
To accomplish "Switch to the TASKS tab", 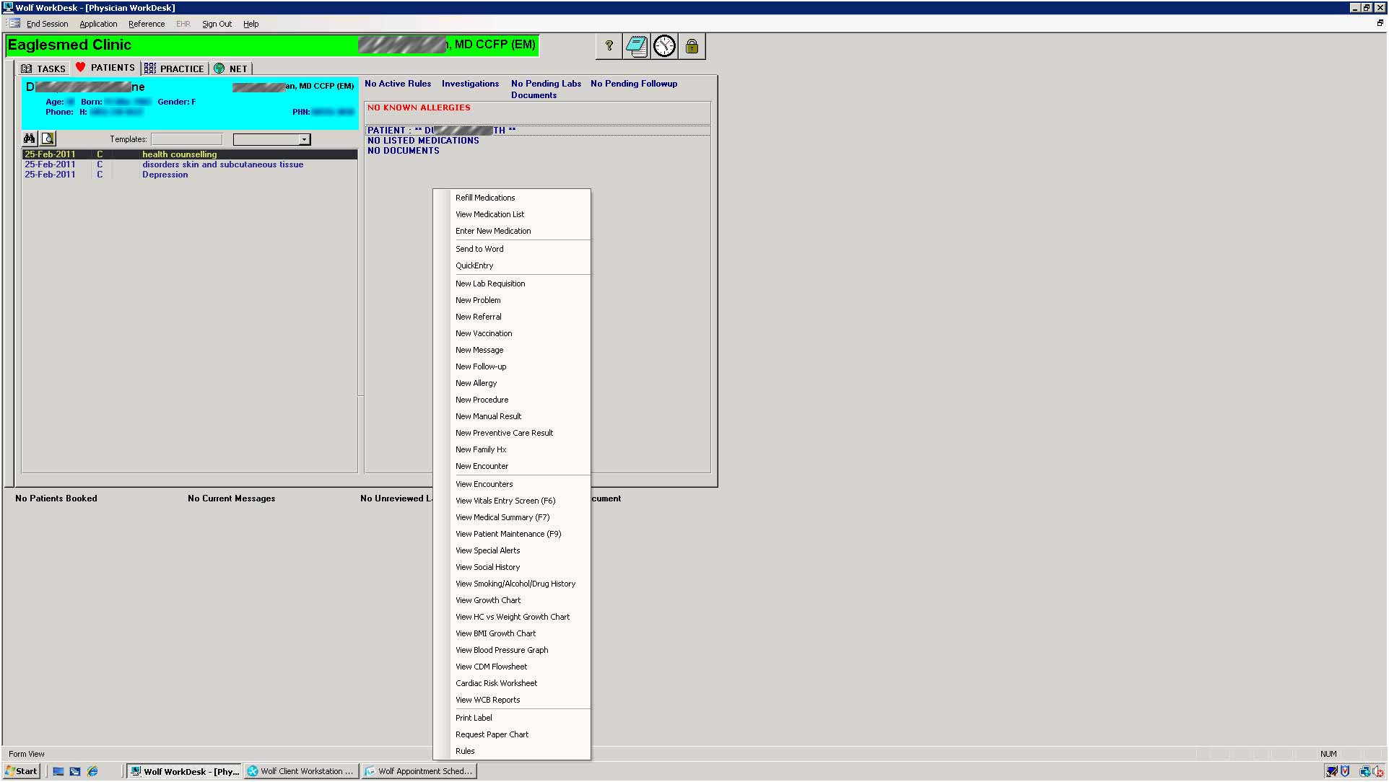I will pos(43,69).
